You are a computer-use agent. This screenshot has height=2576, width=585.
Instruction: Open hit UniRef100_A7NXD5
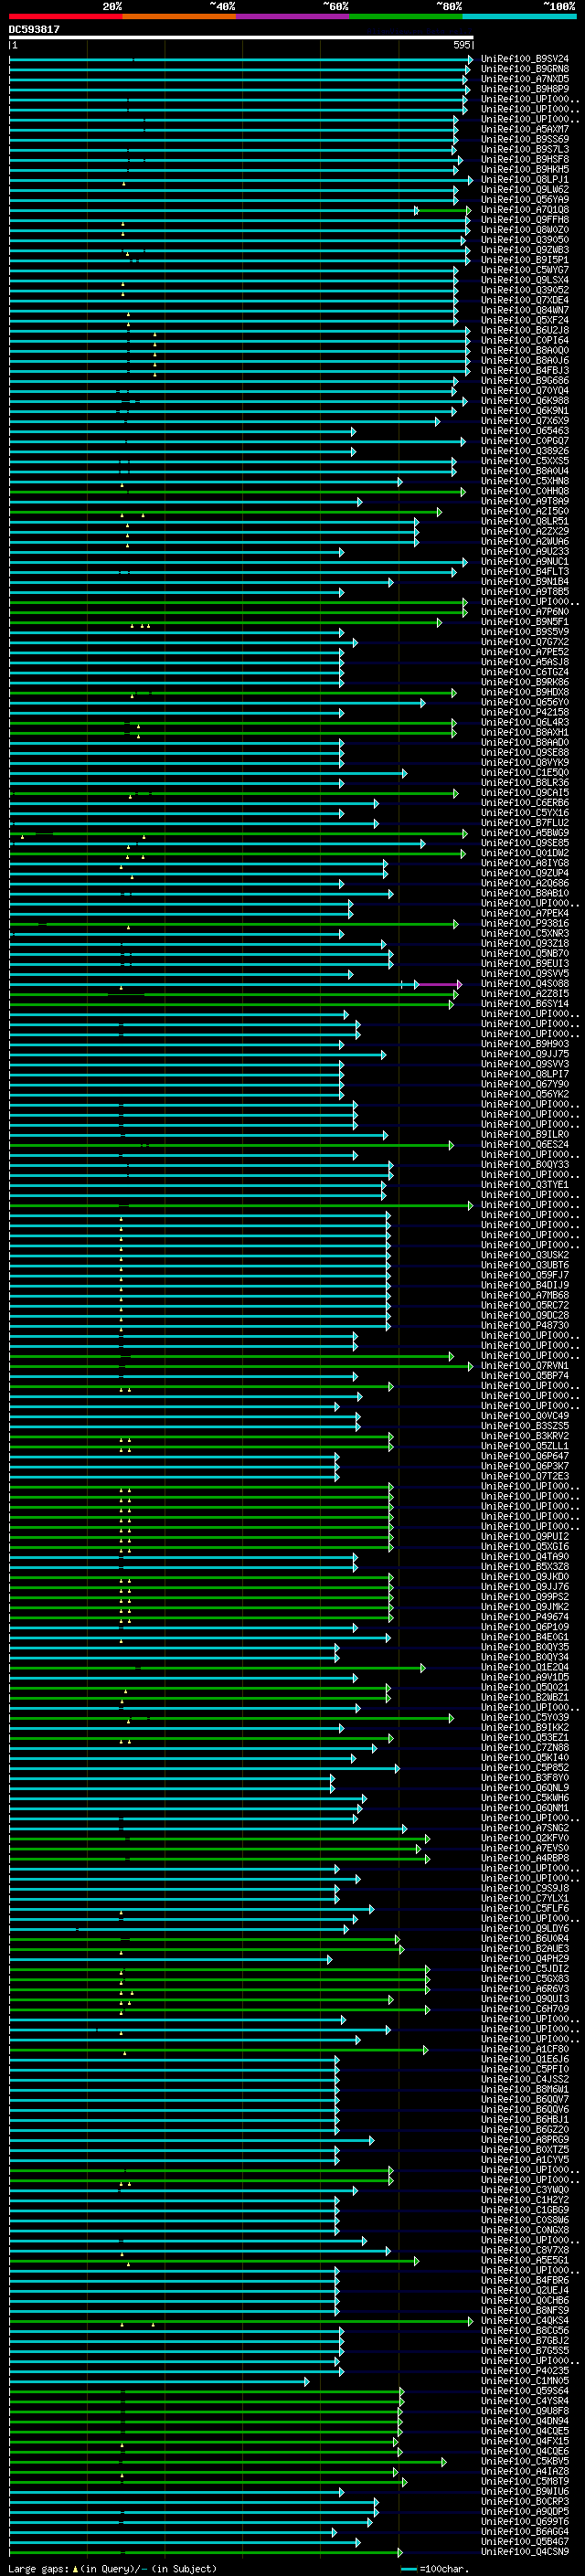click(525, 80)
